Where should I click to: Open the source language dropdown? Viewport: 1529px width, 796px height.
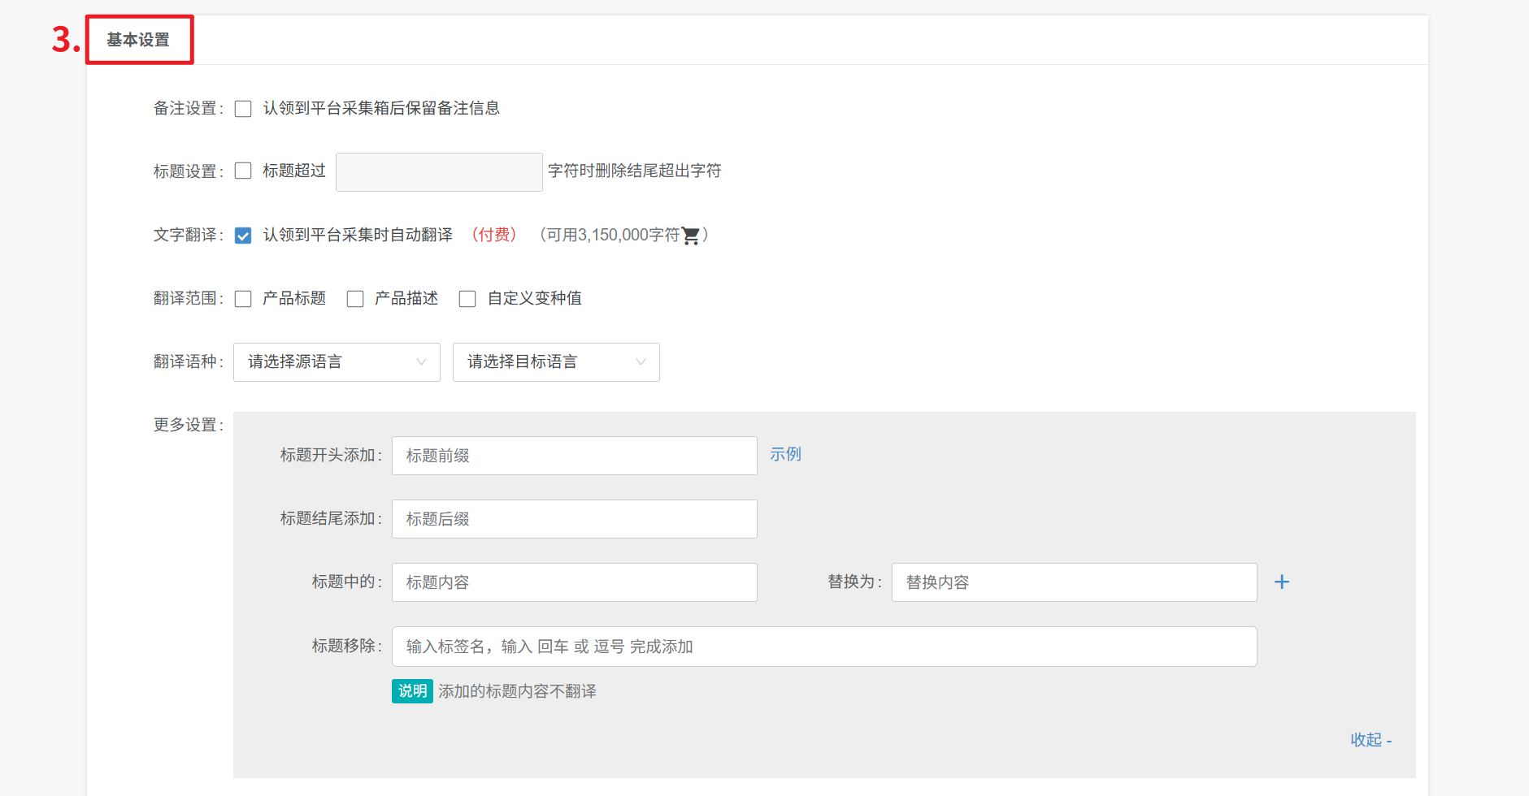tap(337, 362)
